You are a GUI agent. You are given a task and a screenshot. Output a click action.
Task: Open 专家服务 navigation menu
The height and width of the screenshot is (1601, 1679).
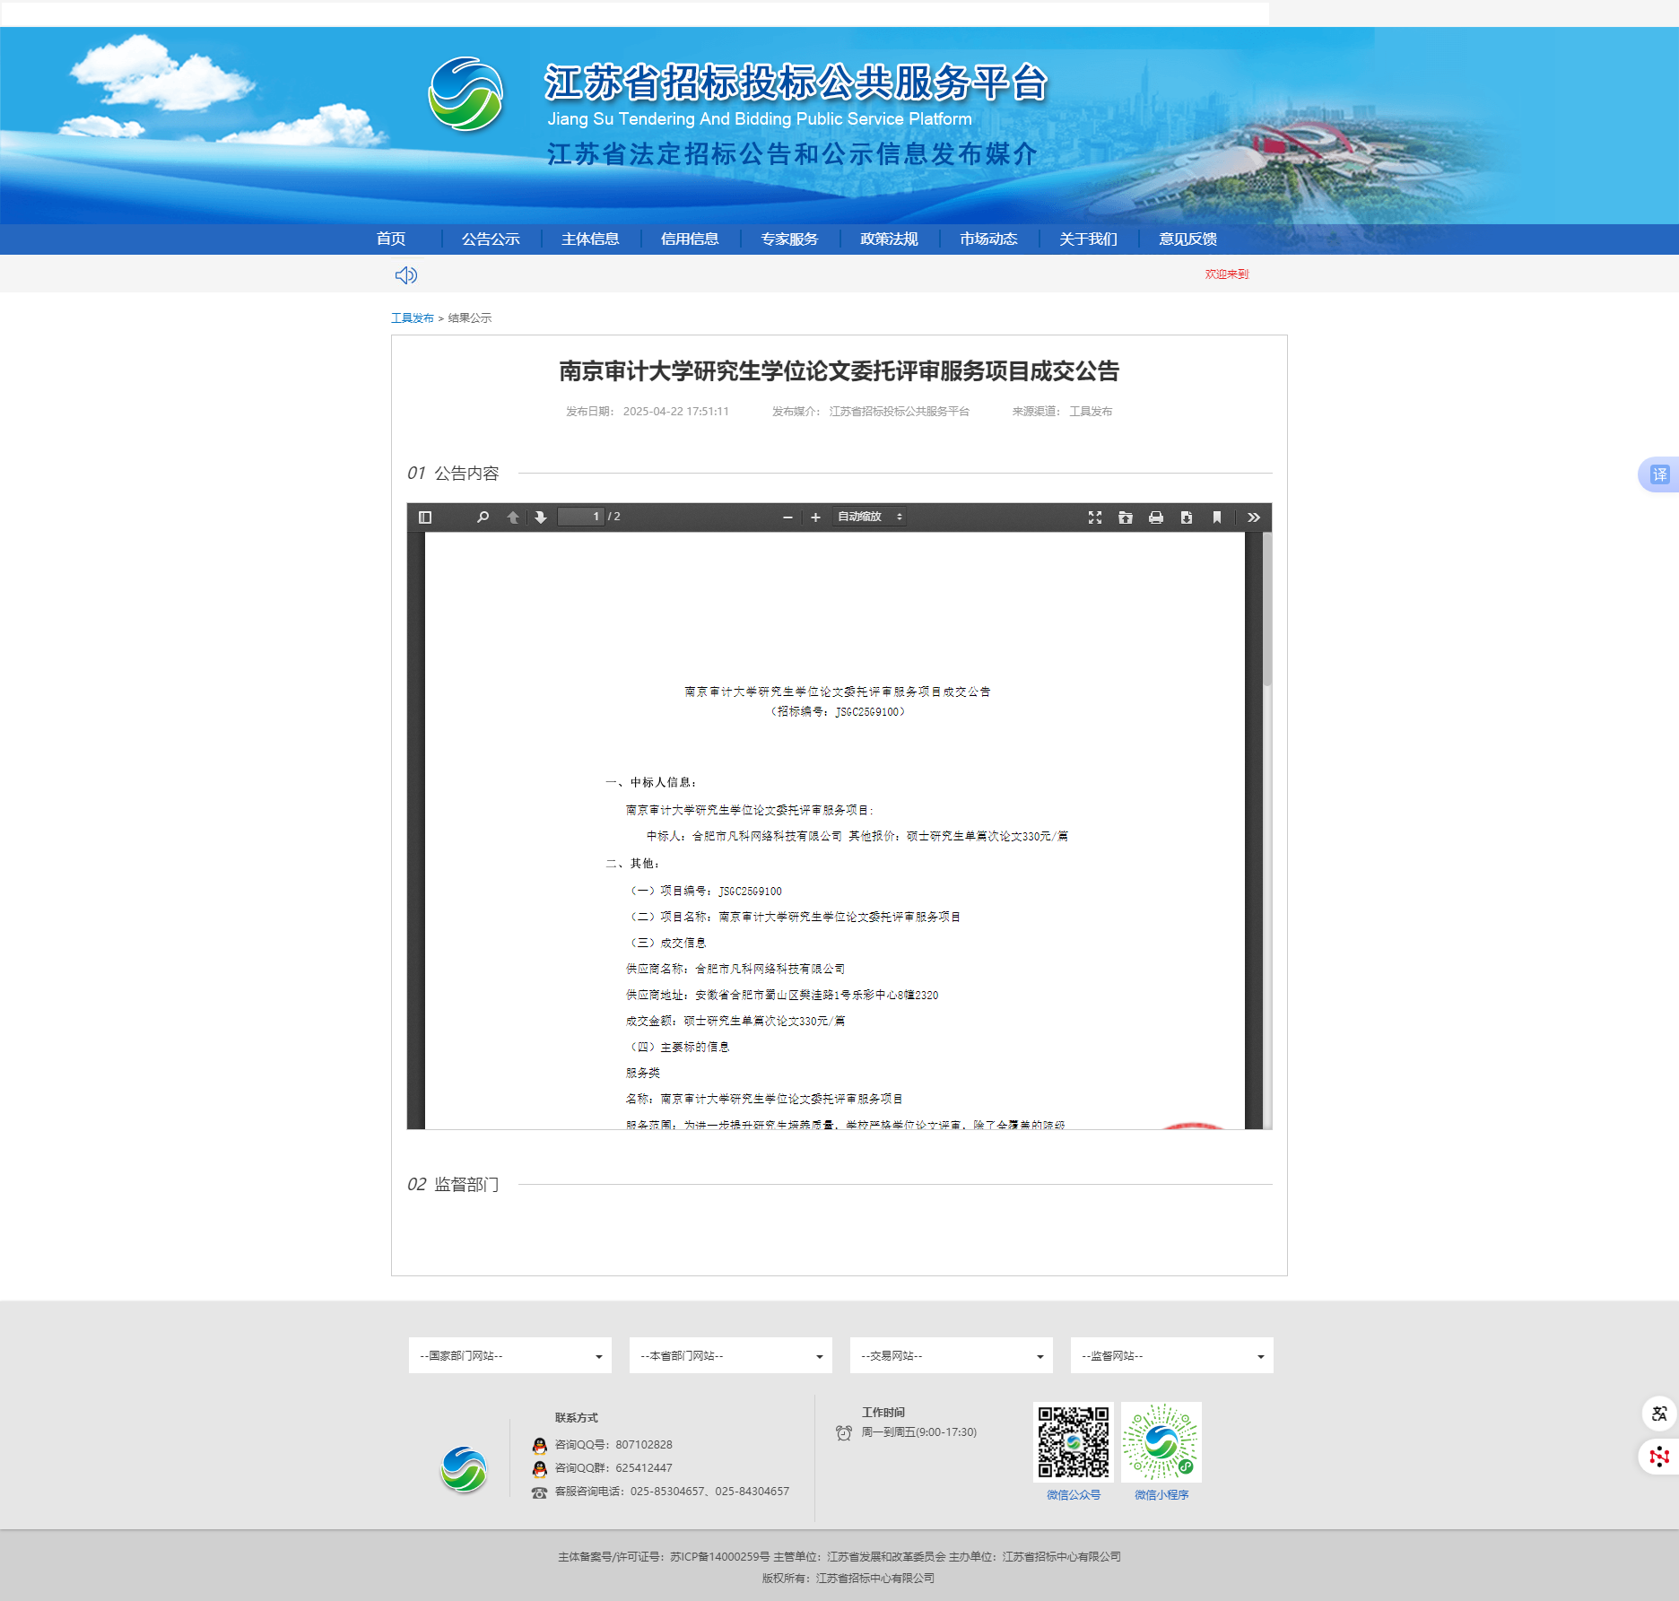pyautogui.click(x=789, y=239)
